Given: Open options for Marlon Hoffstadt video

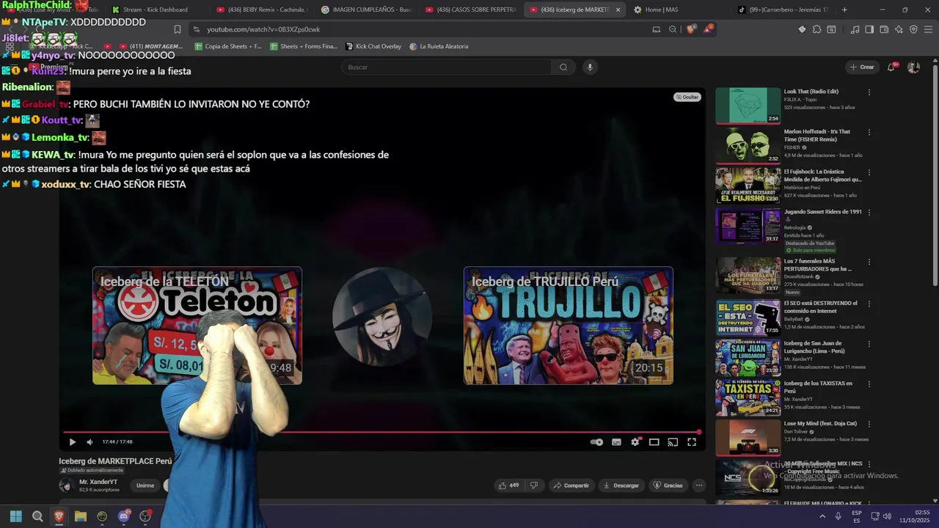Looking at the screenshot, I should [869, 133].
